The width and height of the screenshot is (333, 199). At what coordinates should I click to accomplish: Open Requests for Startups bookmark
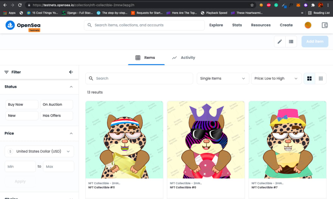[147, 13]
